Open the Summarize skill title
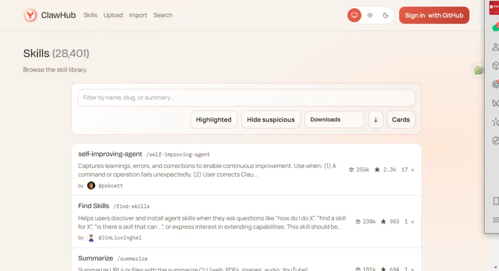 pos(96,258)
